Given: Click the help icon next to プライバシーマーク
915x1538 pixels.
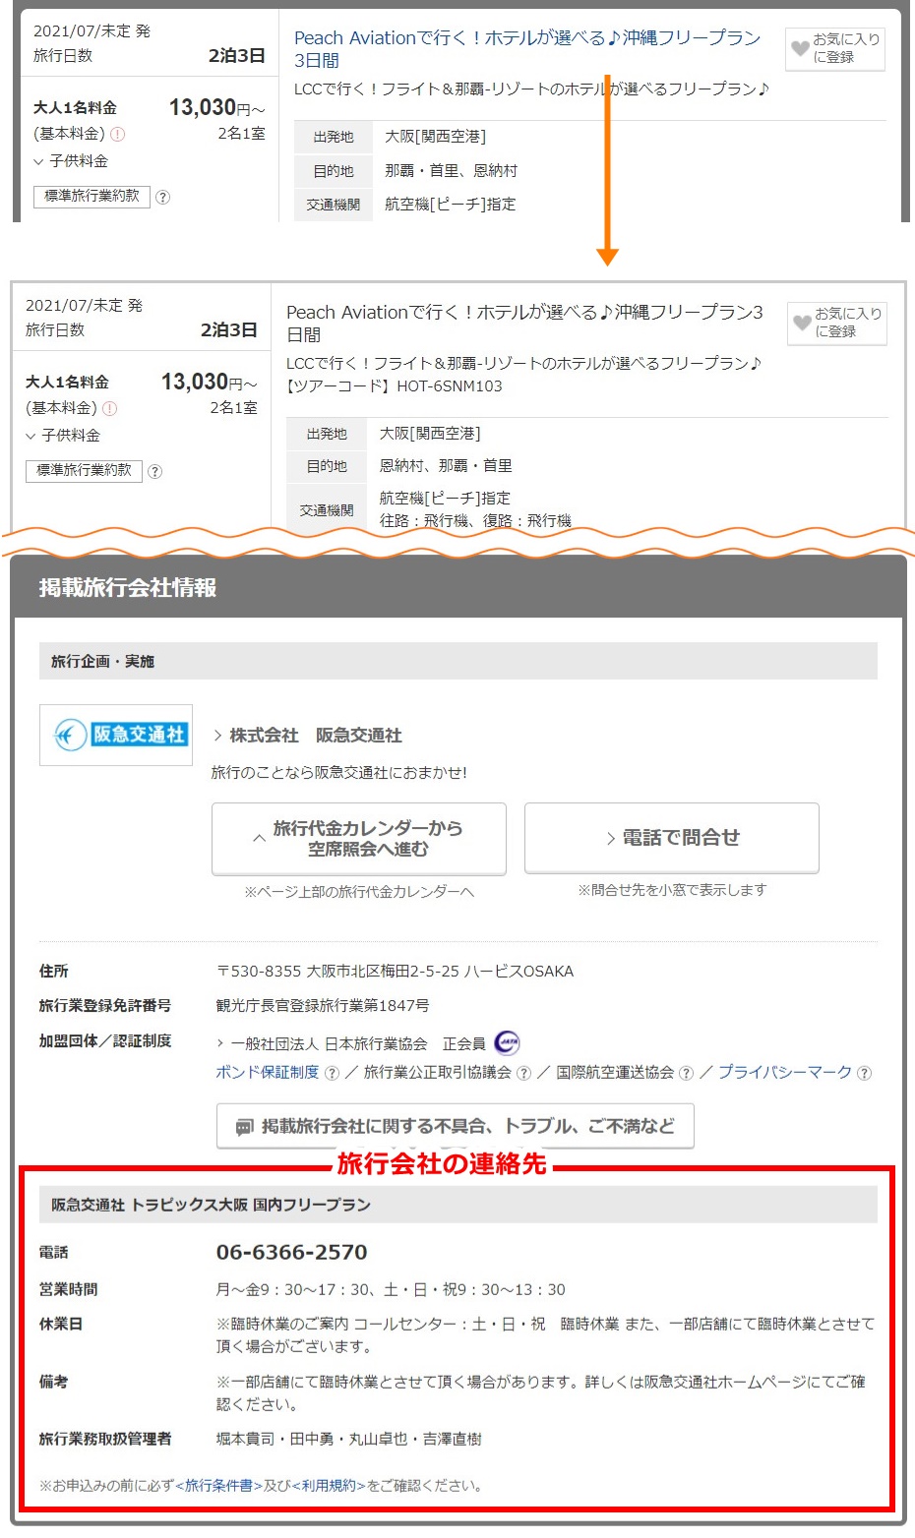Looking at the screenshot, I should click(864, 1073).
